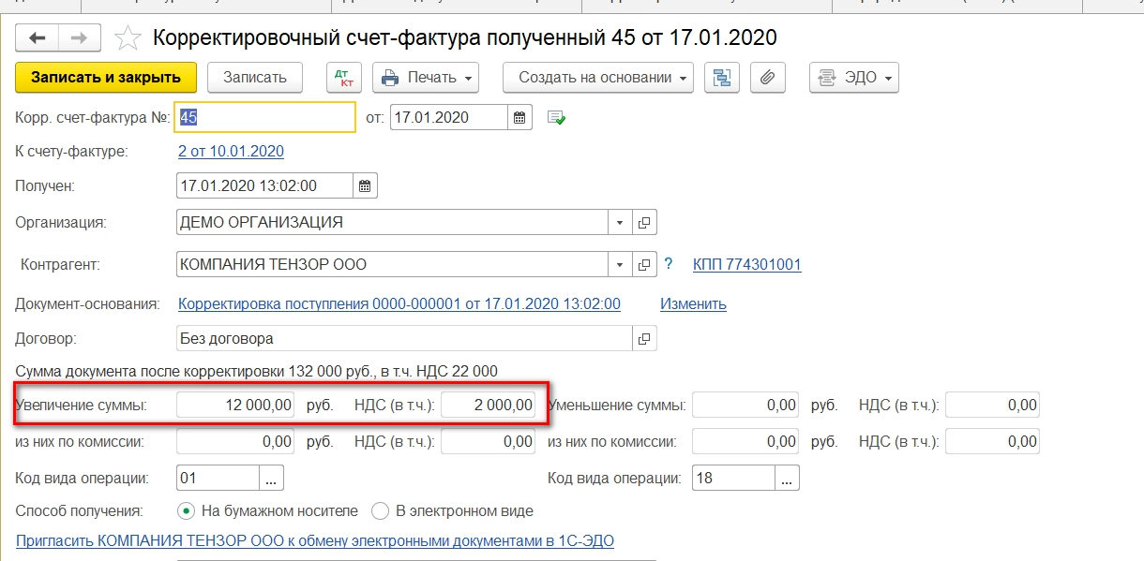Screen dimensions: 1144x561
Task: Open Организация record with open icon
Action: point(644,223)
